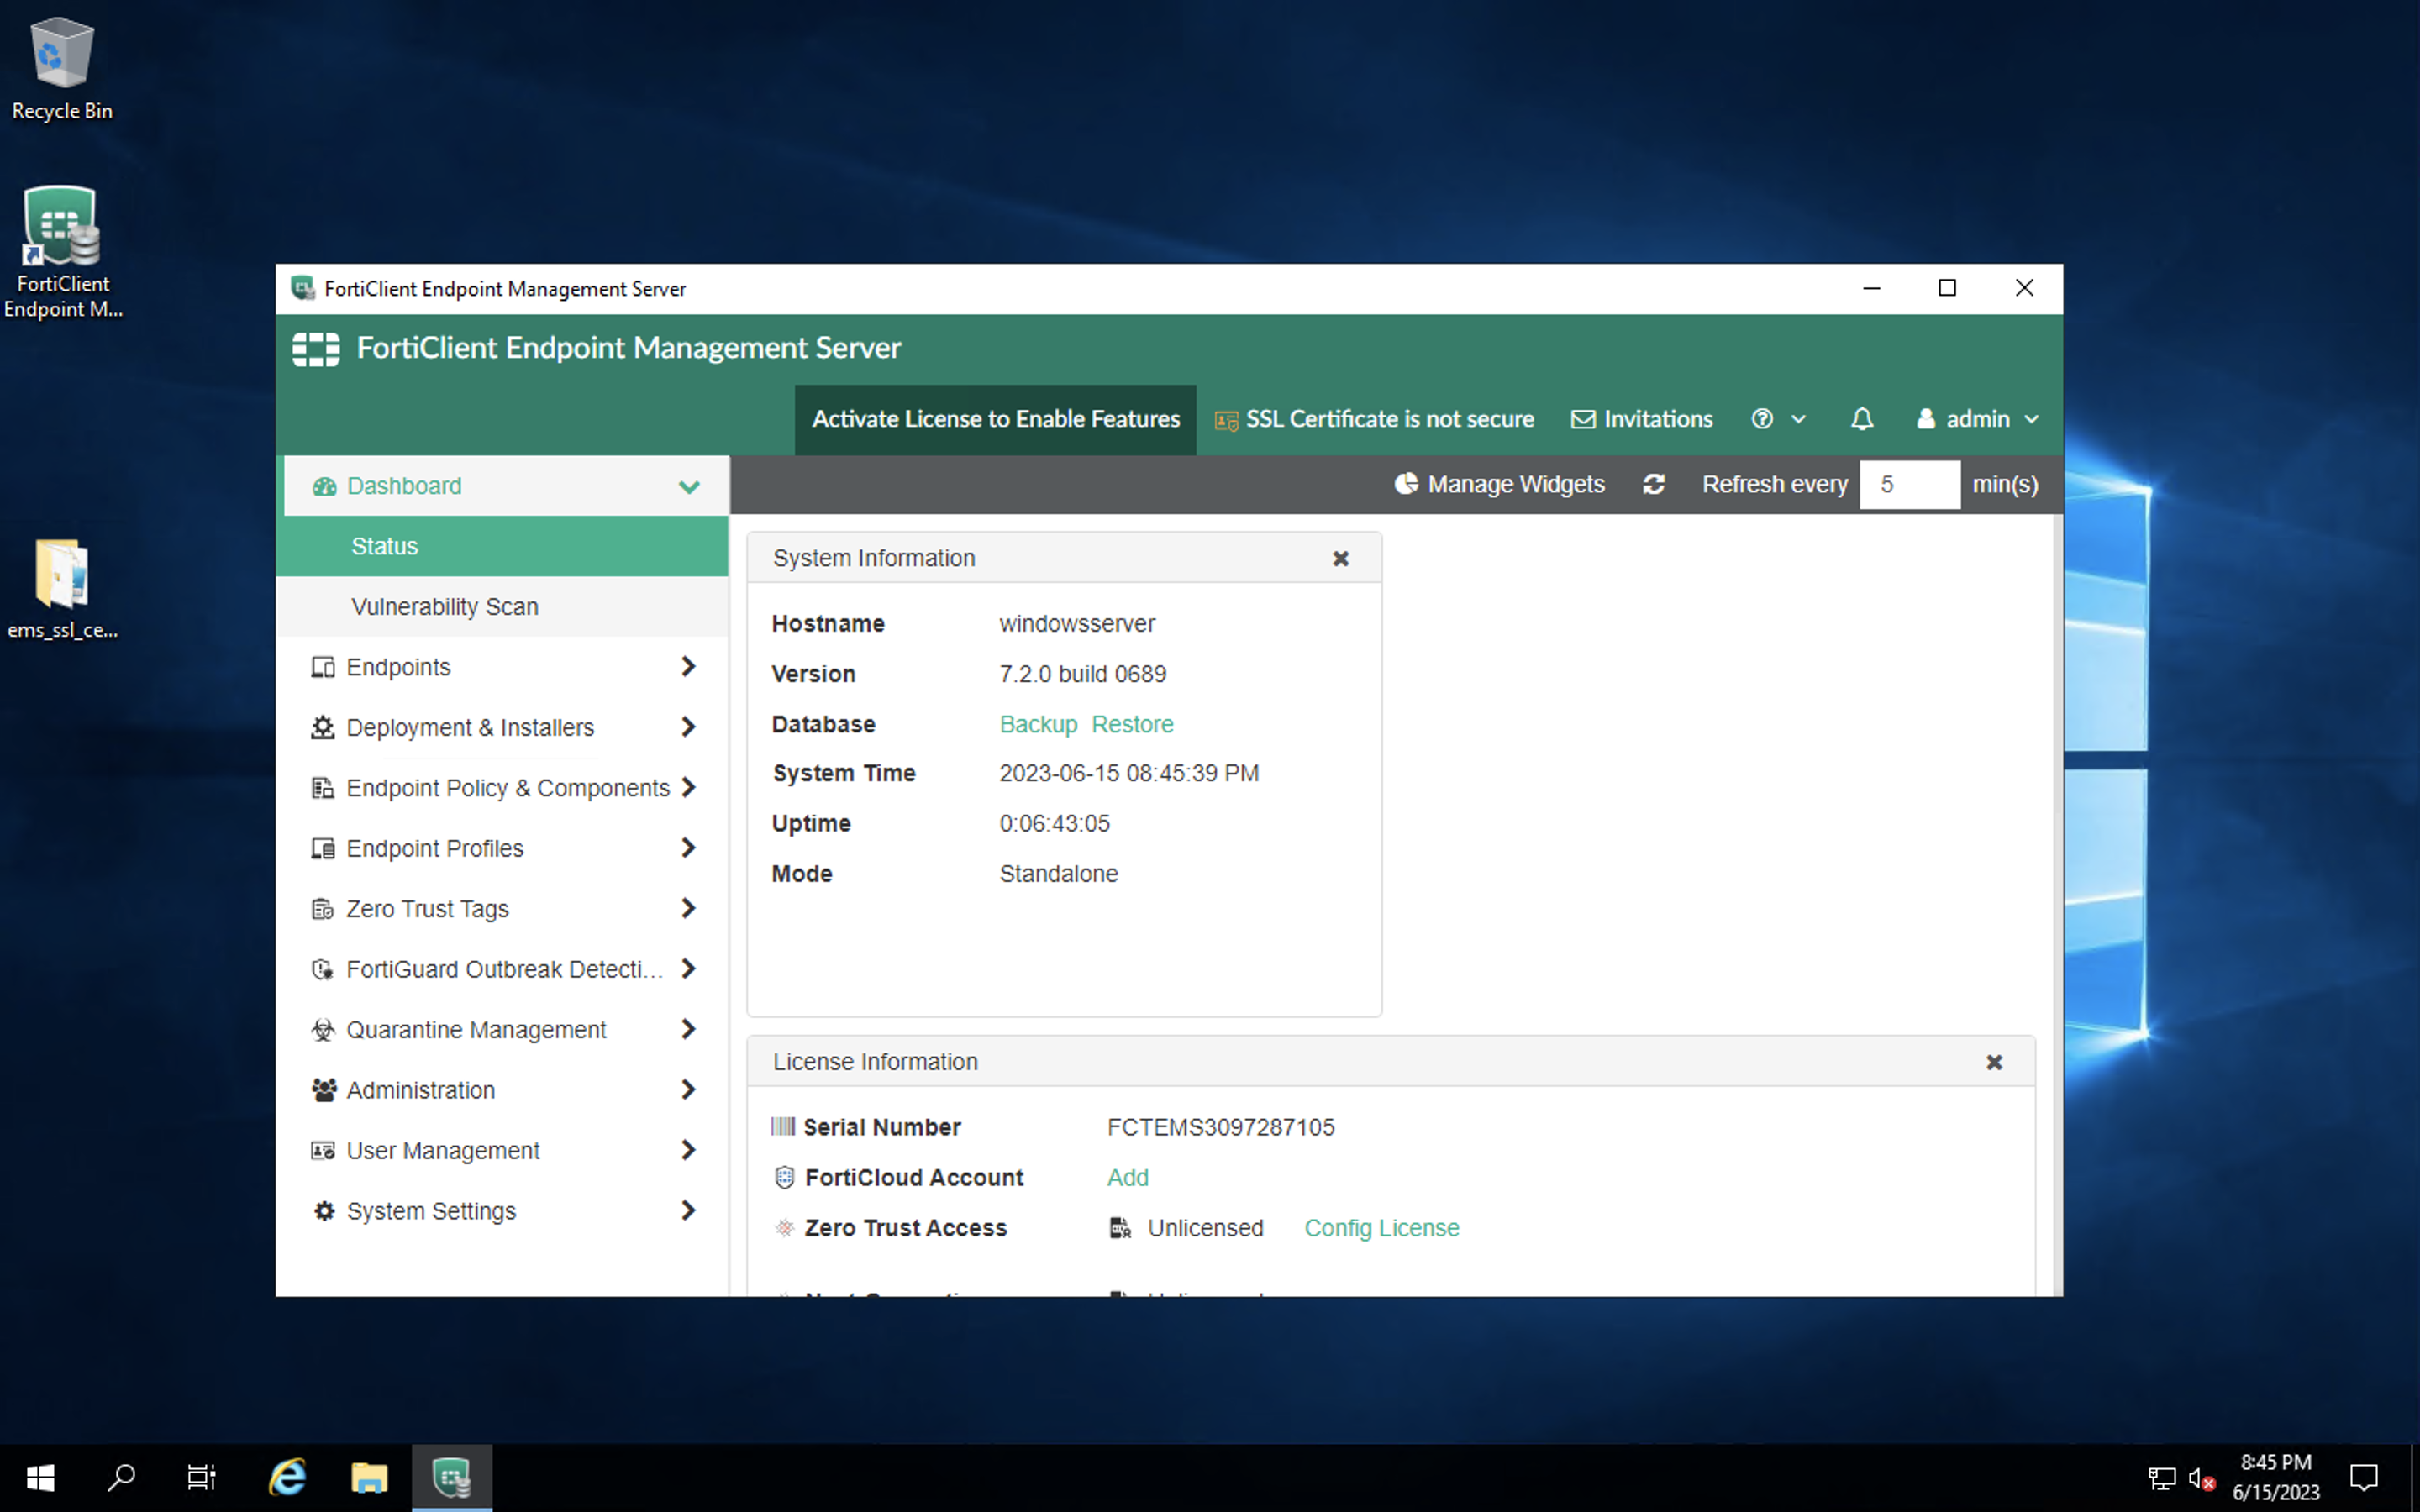Viewport: 2420px width, 1512px height.
Task: Click Activate License to Enable Features
Action: coord(995,419)
